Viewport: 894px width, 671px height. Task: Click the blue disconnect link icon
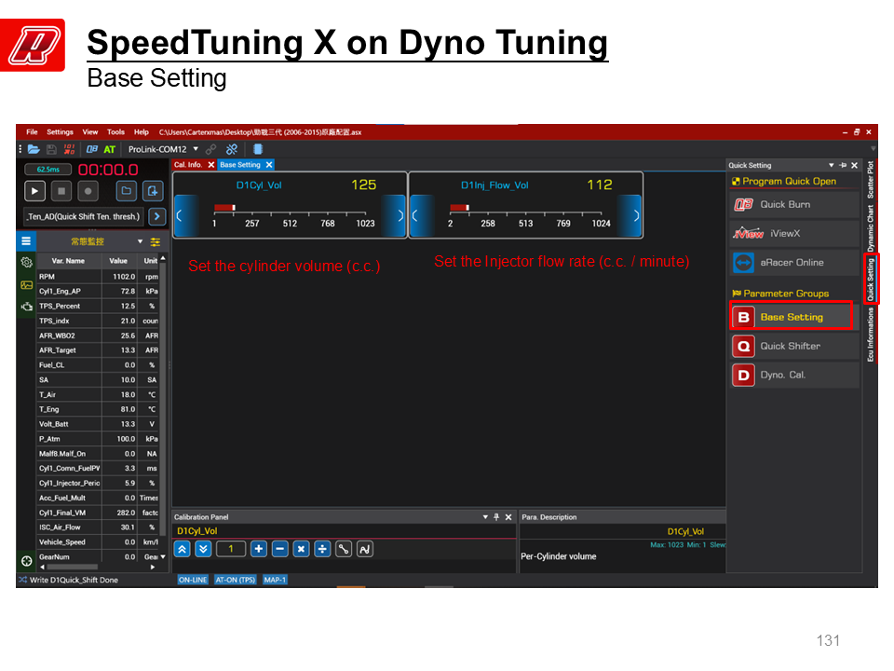(x=232, y=149)
